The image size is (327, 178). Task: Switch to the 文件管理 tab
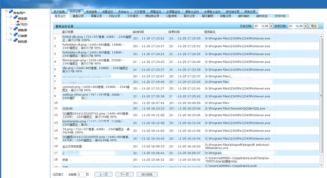click(x=140, y=11)
